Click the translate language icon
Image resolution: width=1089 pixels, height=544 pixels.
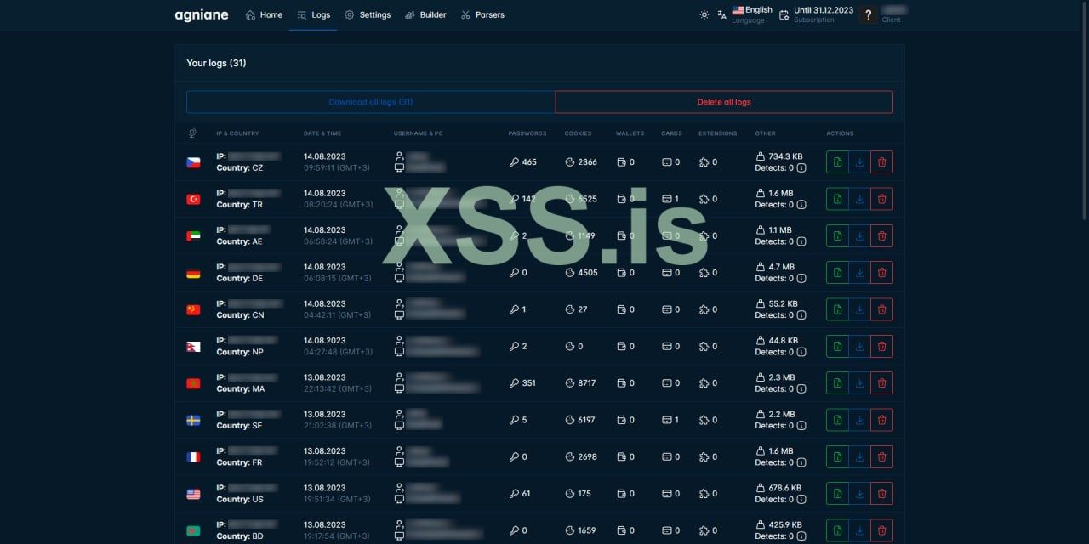(x=722, y=14)
